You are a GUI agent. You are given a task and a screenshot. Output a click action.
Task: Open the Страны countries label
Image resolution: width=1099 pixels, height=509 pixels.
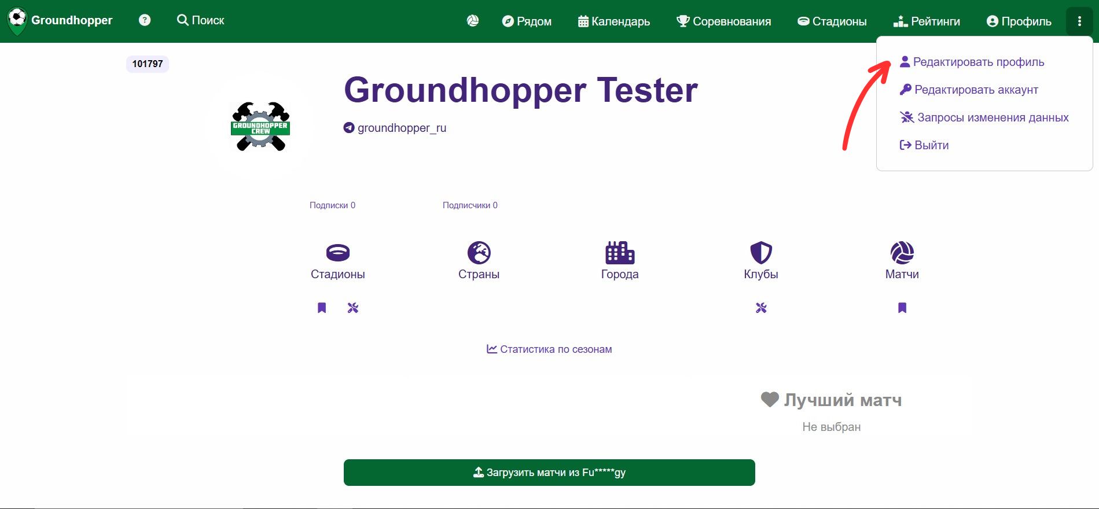[479, 274]
